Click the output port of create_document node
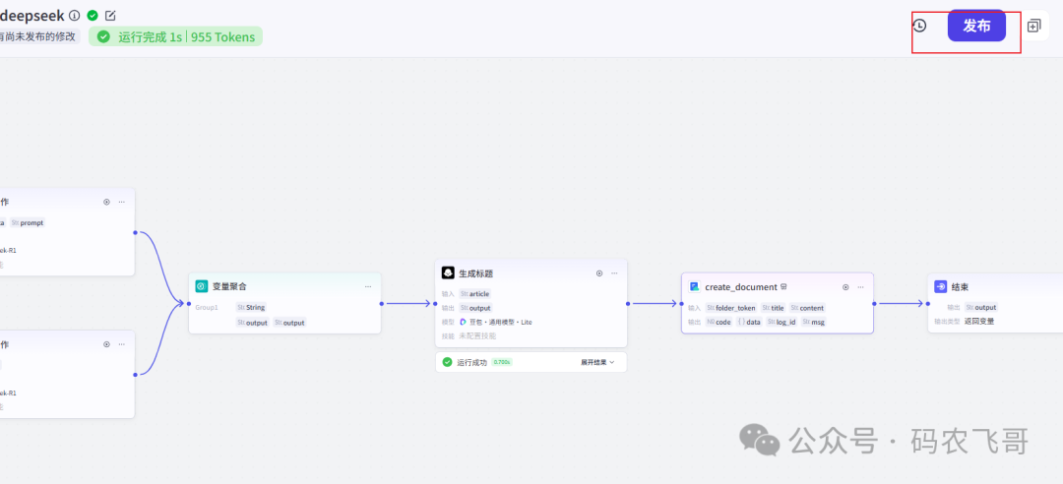This screenshot has height=484, width=1063. coord(874,304)
